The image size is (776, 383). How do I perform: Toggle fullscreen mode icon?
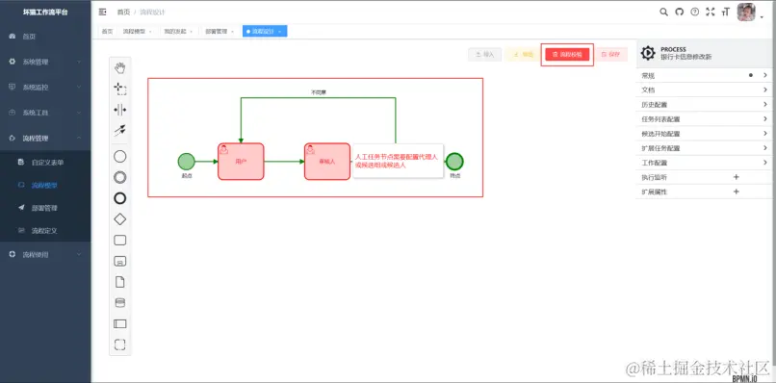[711, 12]
